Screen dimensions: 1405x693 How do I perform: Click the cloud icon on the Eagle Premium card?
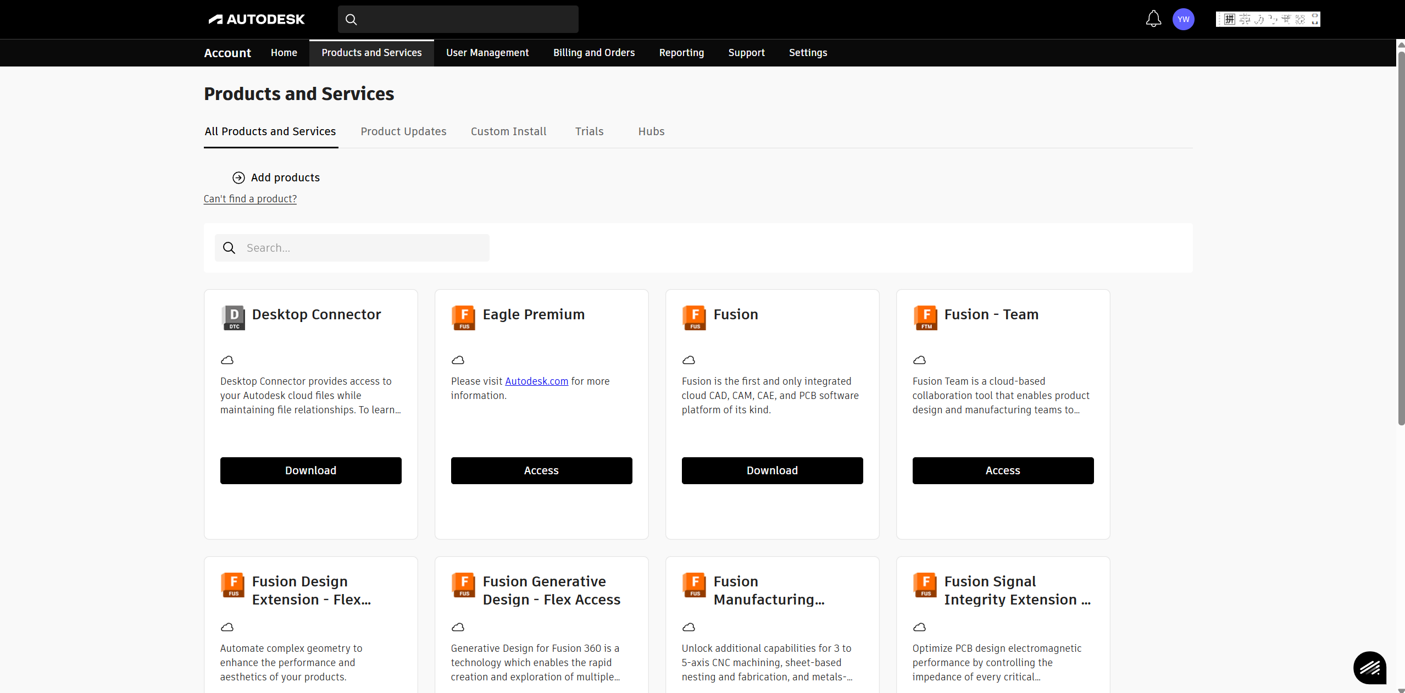(x=458, y=360)
